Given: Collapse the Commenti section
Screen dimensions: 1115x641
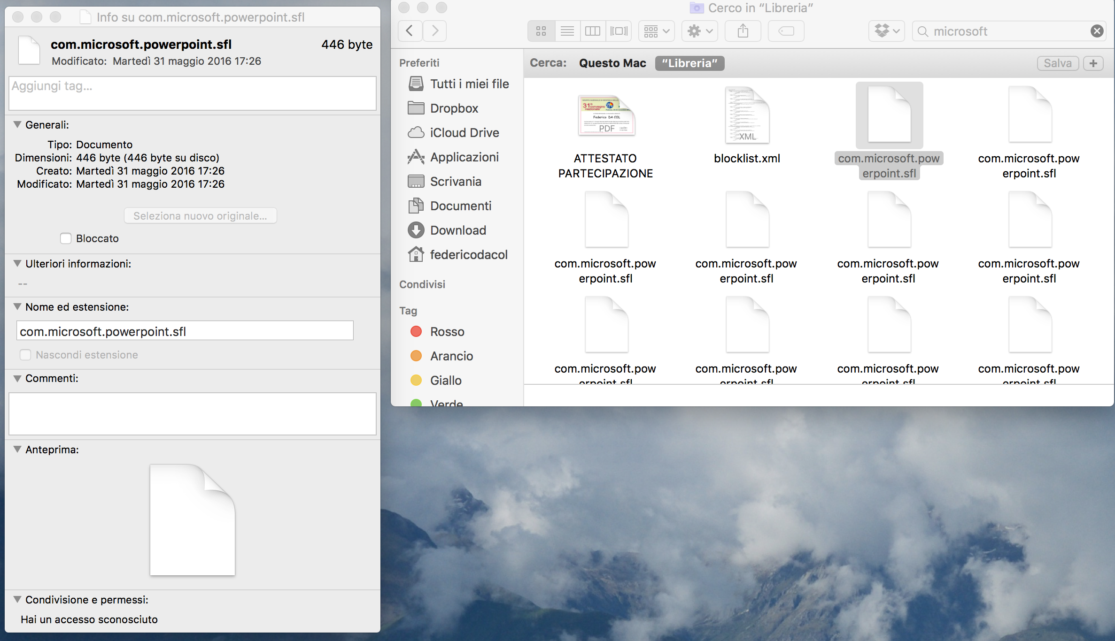Looking at the screenshot, I should pos(17,378).
